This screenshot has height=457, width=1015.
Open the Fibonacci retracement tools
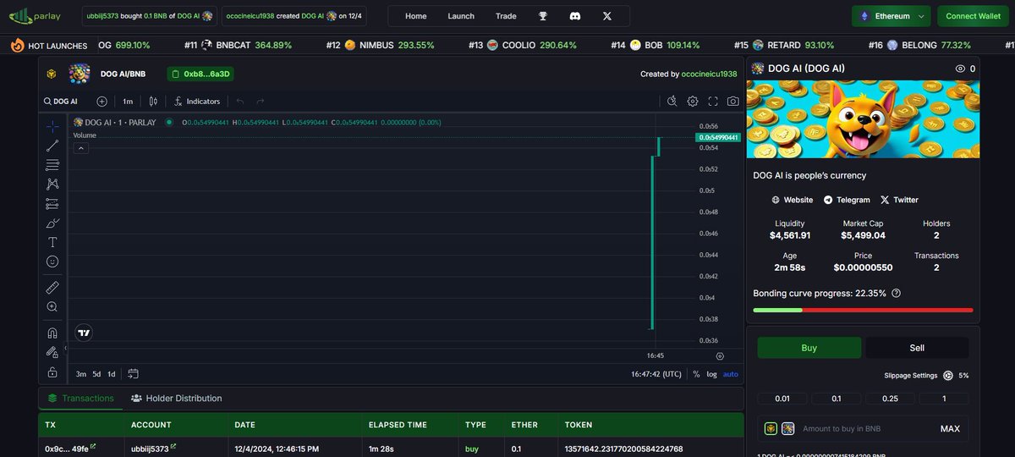click(x=52, y=165)
